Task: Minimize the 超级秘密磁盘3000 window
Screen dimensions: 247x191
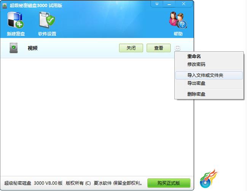Action: (x=169, y=4)
